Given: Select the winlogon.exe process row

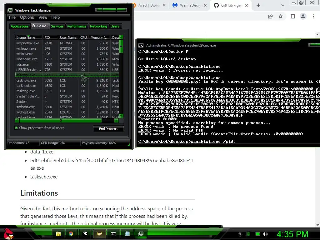Looking at the screenshot, I should coord(67,48).
